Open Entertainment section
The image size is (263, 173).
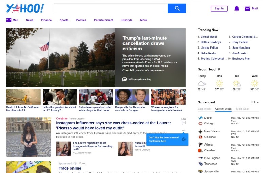[103, 20]
